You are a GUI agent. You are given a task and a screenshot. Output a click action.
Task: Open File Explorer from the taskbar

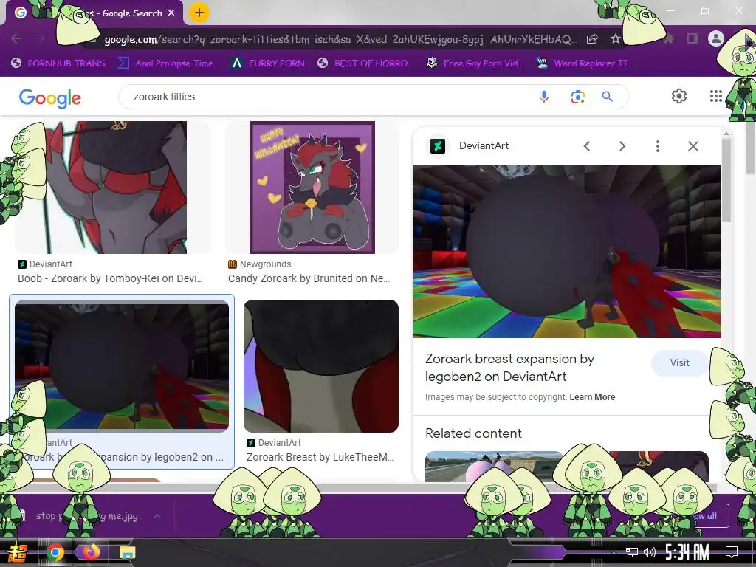pos(127,552)
